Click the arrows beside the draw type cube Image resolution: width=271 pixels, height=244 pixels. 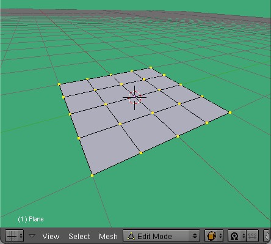(220, 236)
